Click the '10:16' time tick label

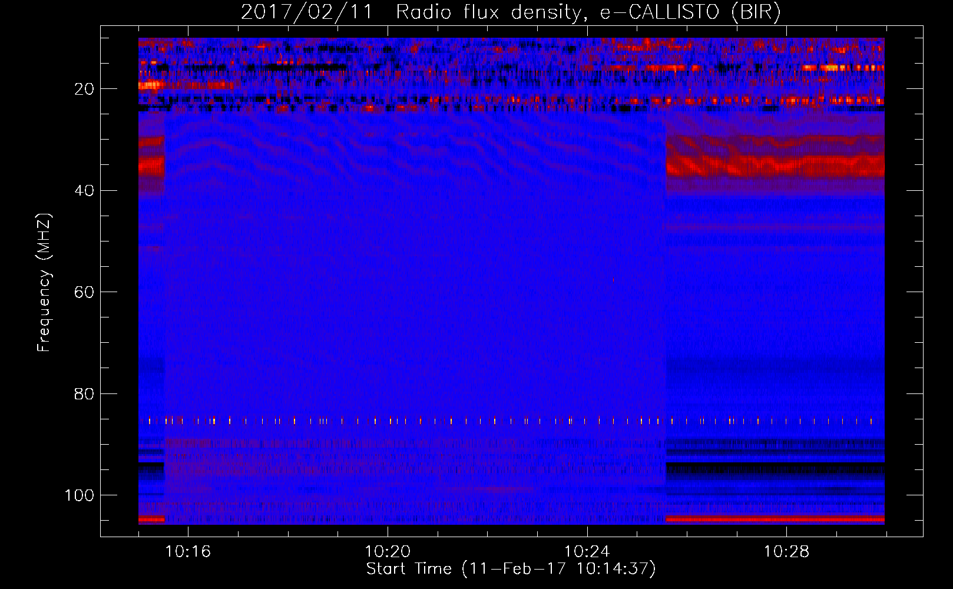click(188, 552)
